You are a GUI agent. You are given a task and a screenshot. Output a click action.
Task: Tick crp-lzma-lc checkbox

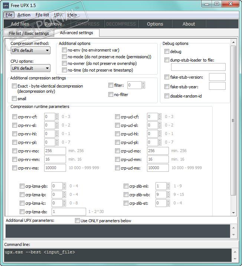(x=22, y=203)
